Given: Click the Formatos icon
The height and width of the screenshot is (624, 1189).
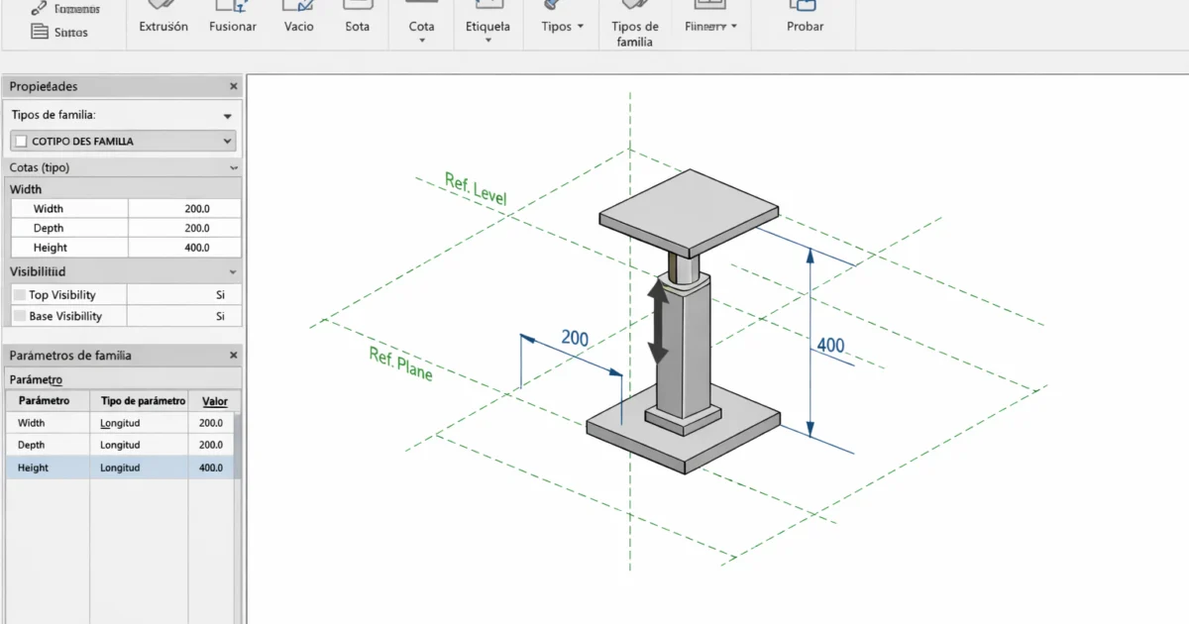Looking at the screenshot, I should click(x=65, y=8).
